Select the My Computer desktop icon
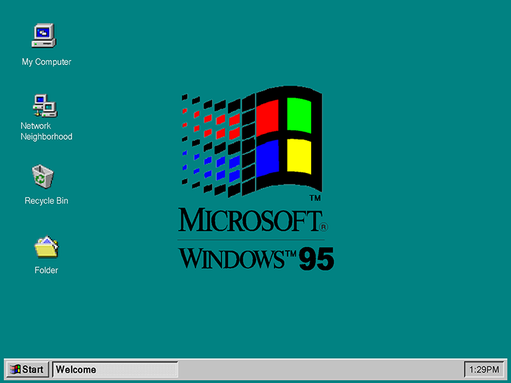Screen dimensions: 511x383 (44, 36)
